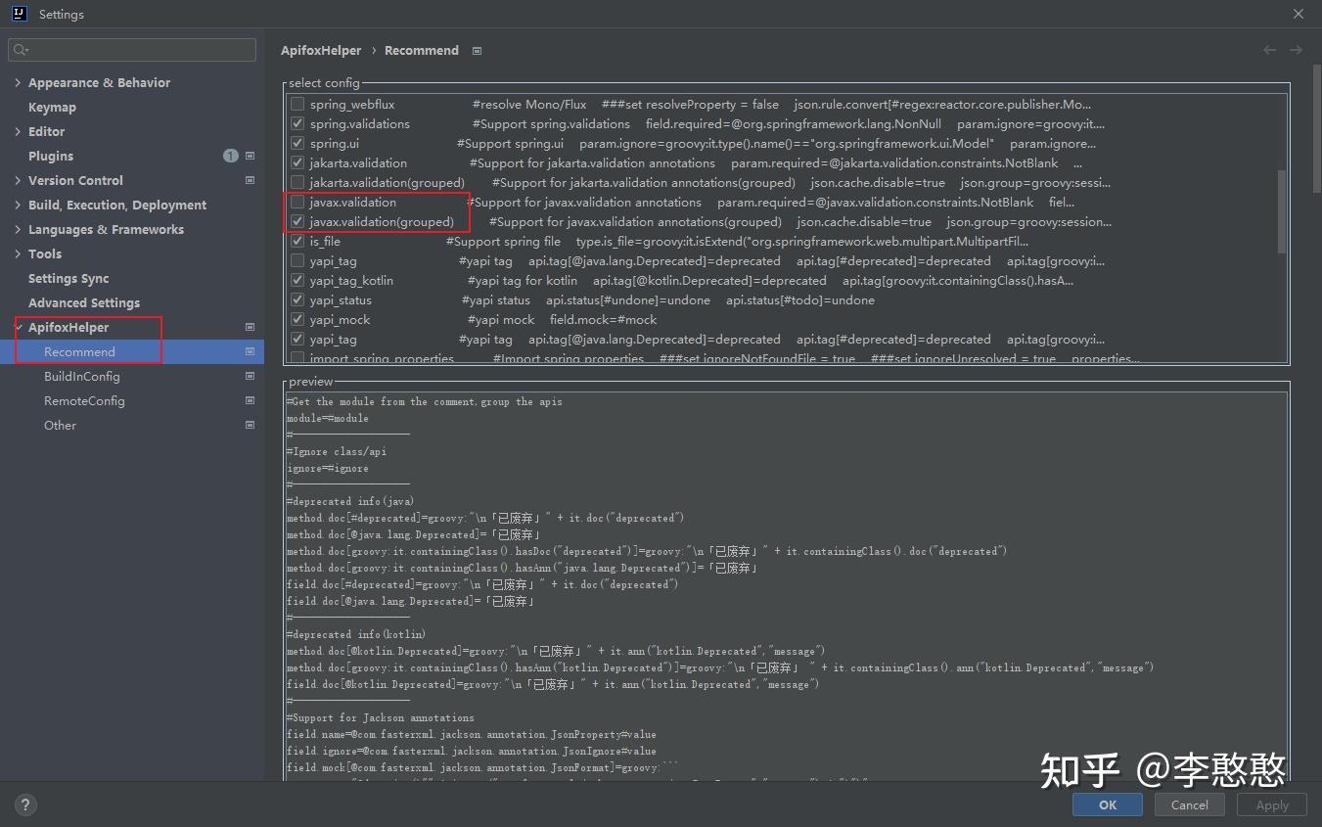Click inside the settings search field
Viewport: 1322px width, 827px height.
132,48
